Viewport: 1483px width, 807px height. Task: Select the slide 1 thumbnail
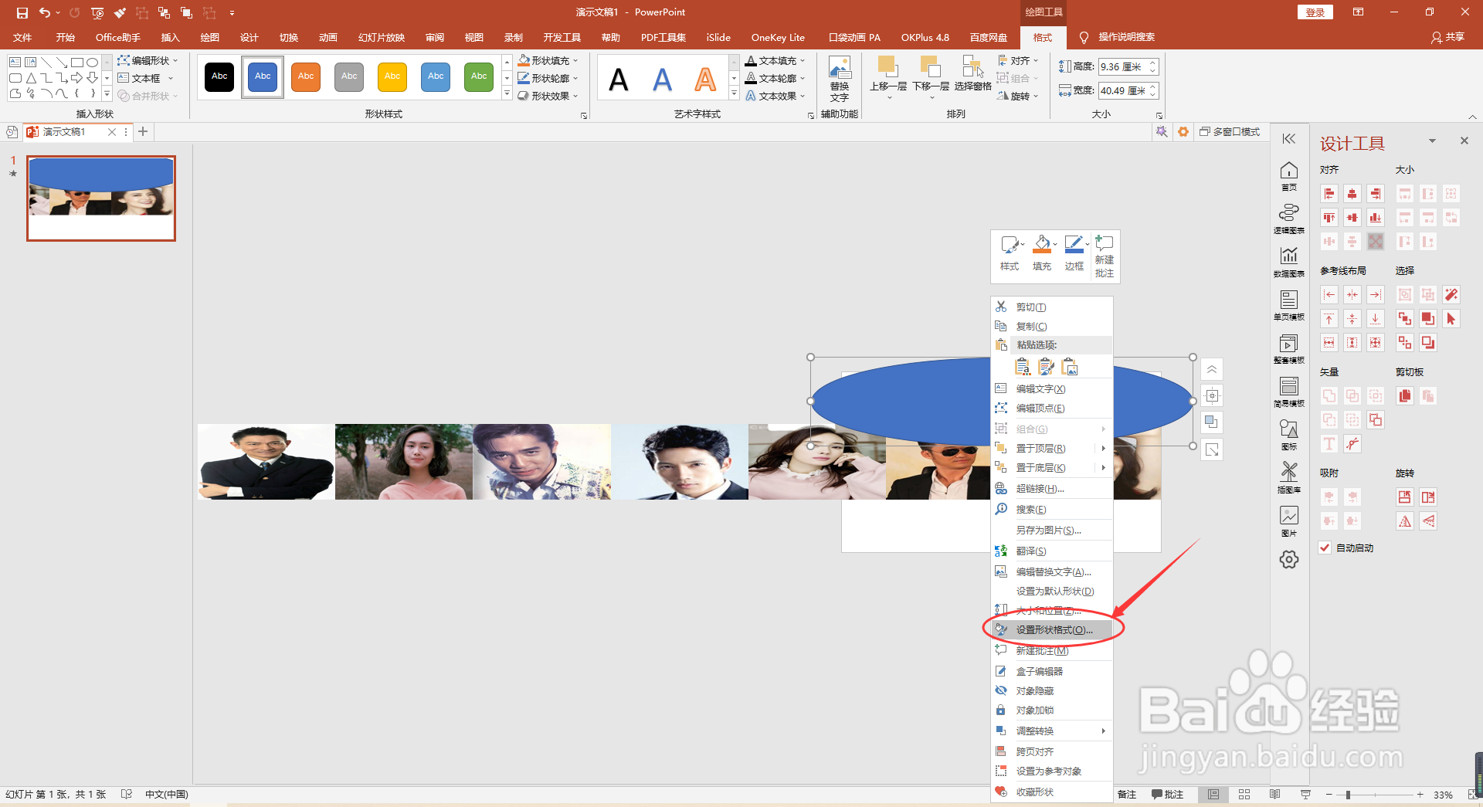point(101,198)
